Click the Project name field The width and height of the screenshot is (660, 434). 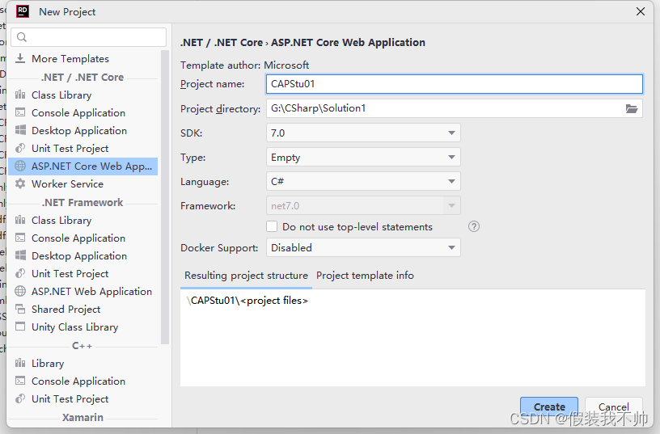455,84
